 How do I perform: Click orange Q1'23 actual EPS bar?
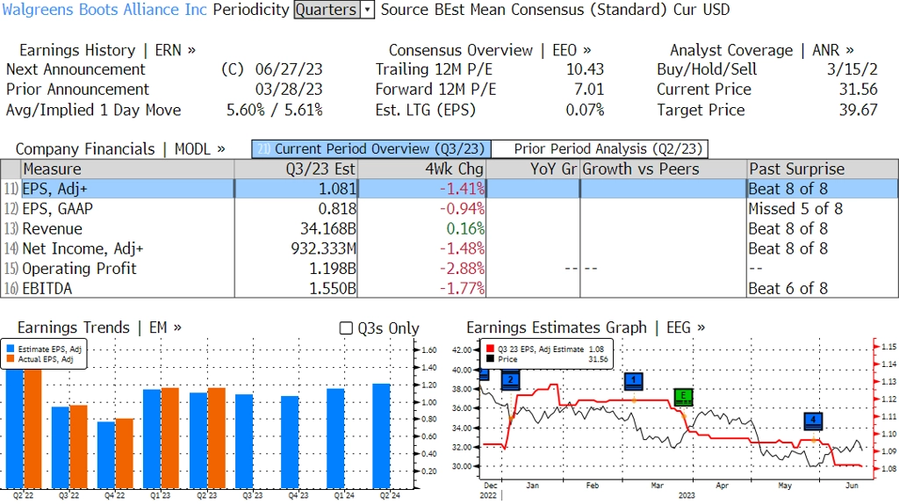[x=170, y=438]
